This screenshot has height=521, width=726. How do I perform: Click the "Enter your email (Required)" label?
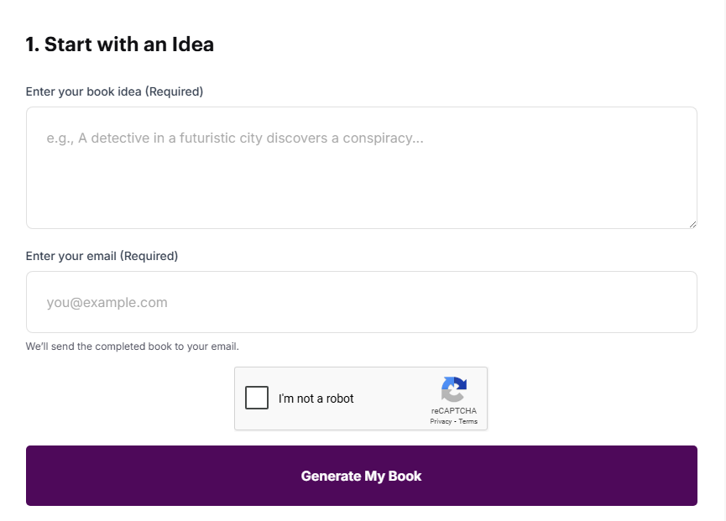(x=102, y=256)
